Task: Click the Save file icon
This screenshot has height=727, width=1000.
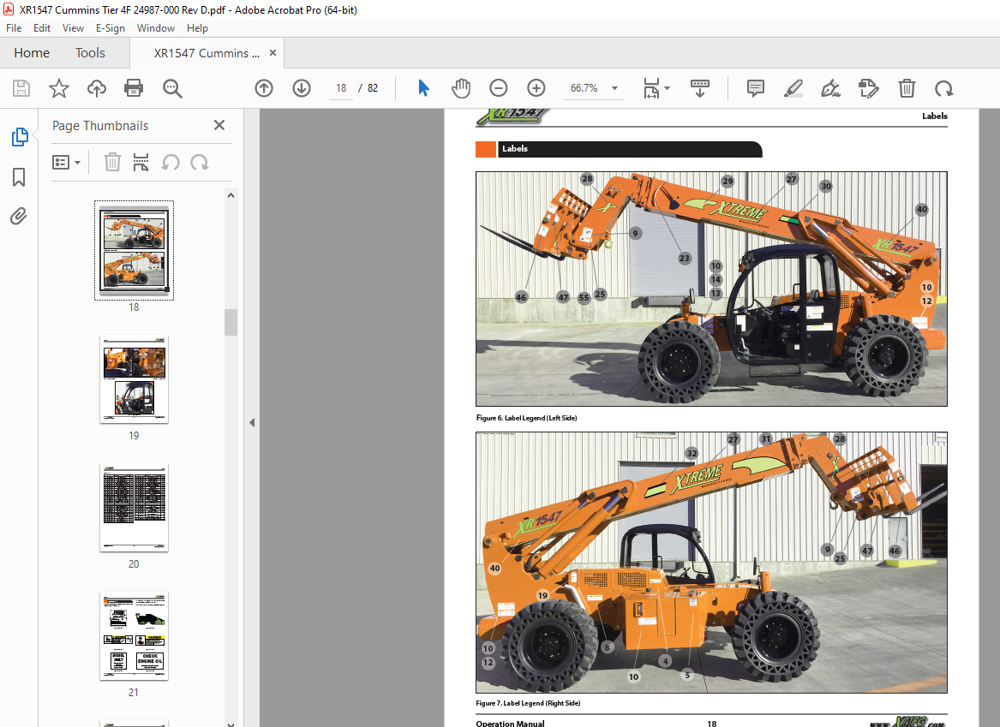Action: 21,88
